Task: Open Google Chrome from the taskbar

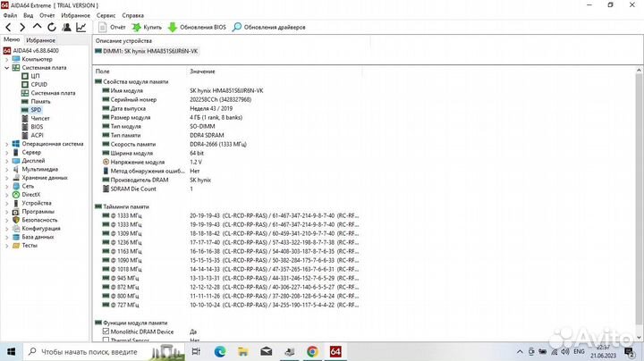Action: coord(312,351)
